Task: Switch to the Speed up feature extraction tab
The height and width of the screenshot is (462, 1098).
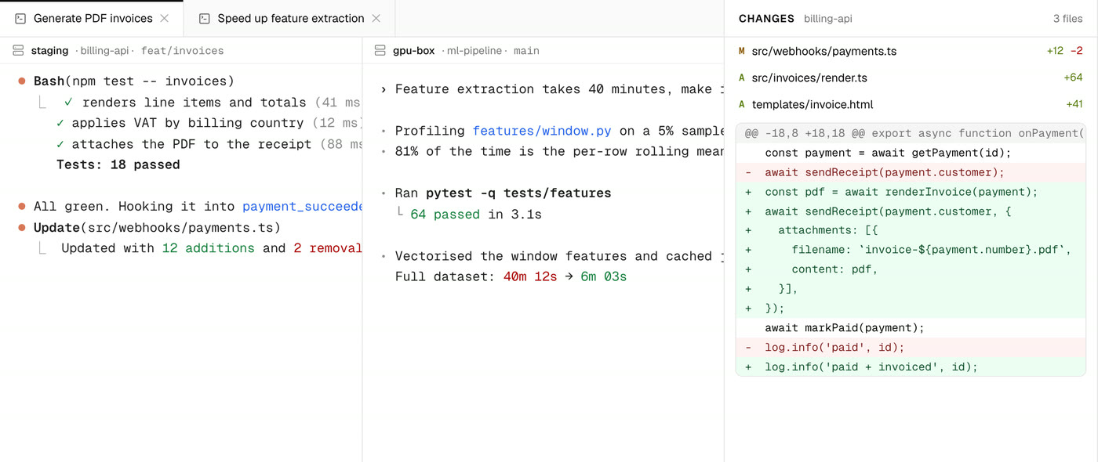Action: point(289,18)
